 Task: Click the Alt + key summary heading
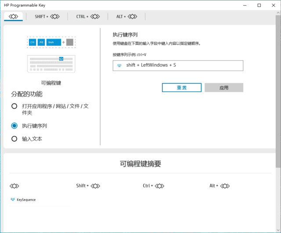point(220,186)
